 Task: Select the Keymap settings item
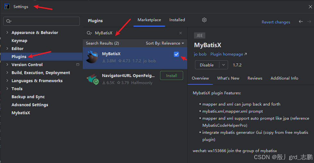point(19,40)
